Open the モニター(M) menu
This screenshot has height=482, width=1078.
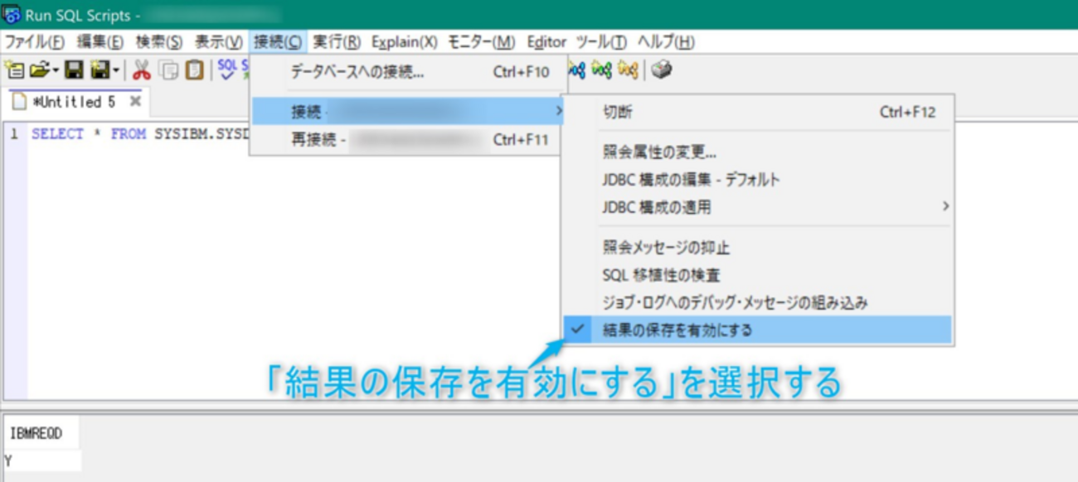pyautogui.click(x=481, y=41)
